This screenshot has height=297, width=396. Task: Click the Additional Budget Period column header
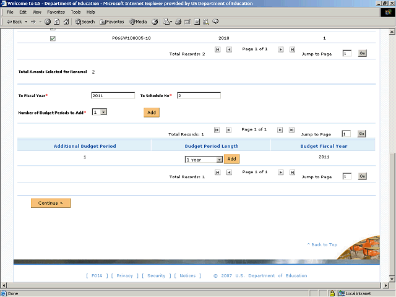85,146
